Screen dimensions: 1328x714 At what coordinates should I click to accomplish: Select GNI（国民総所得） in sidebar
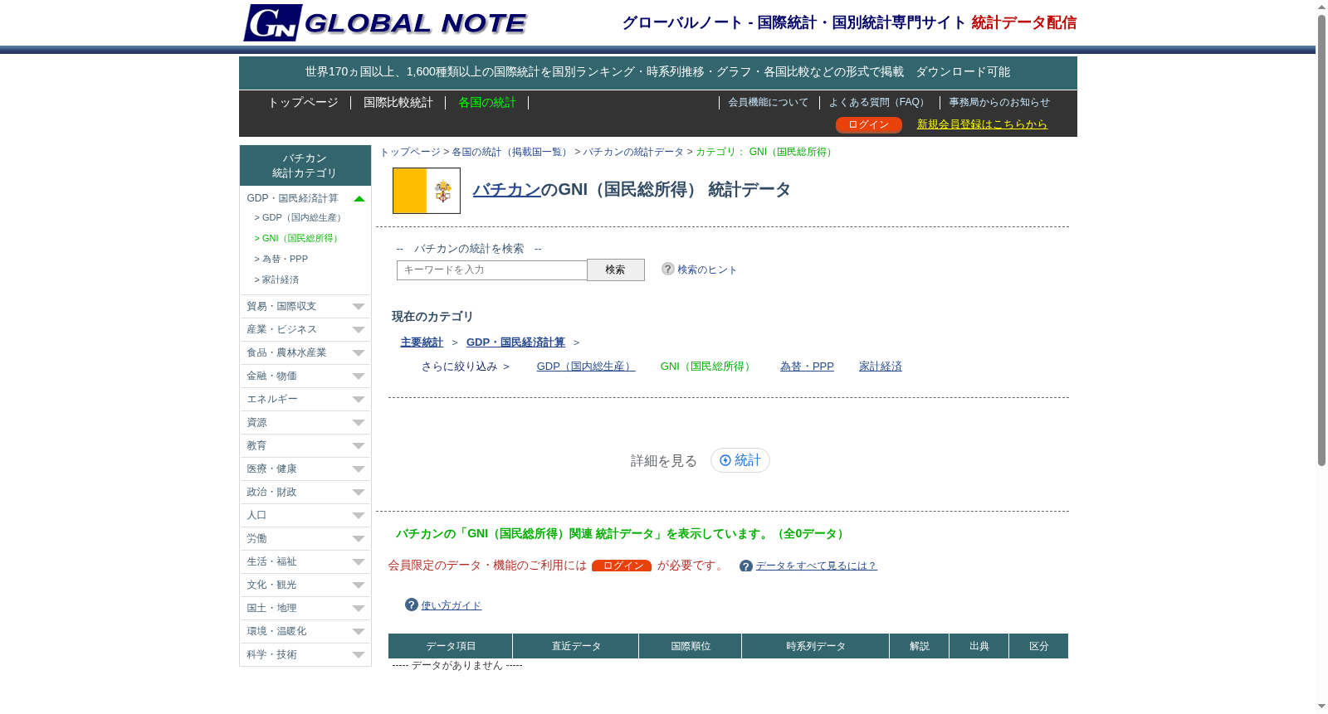[297, 238]
